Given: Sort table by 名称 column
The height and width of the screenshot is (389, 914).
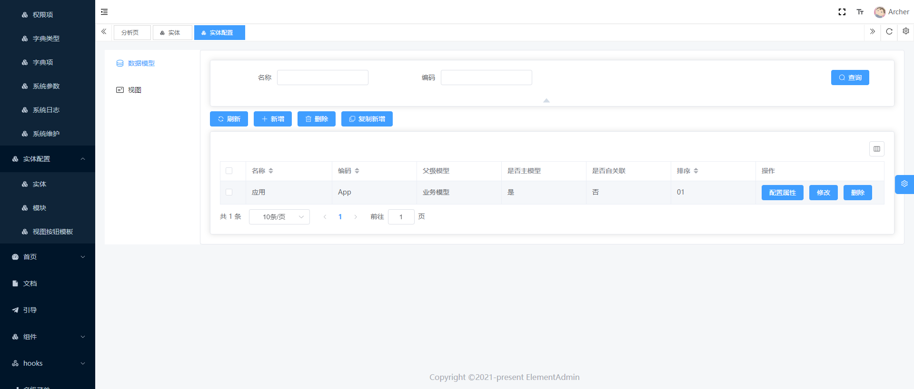Looking at the screenshot, I should (x=271, y=171).
